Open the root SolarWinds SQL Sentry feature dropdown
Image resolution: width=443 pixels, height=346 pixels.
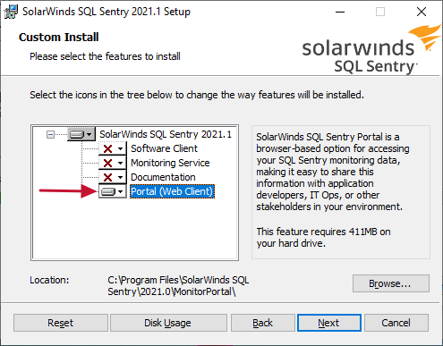point(81,134)
